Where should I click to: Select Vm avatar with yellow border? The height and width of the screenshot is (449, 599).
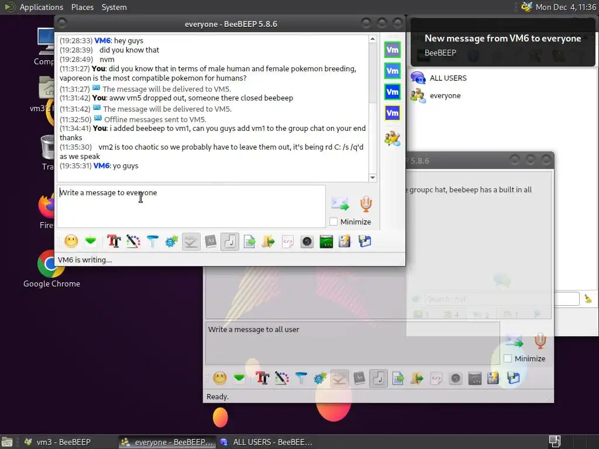coord(393,113)
